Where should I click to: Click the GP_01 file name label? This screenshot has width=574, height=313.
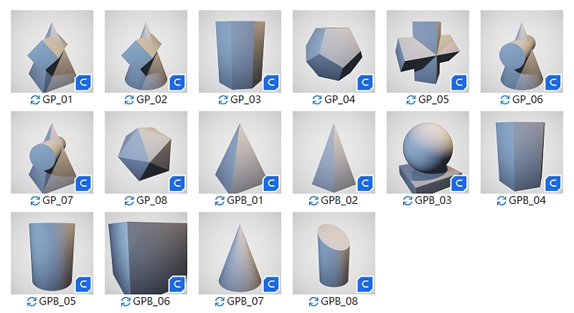[57, 100]
